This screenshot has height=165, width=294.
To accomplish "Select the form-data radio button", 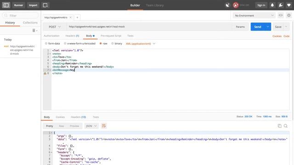I will 46,44.
